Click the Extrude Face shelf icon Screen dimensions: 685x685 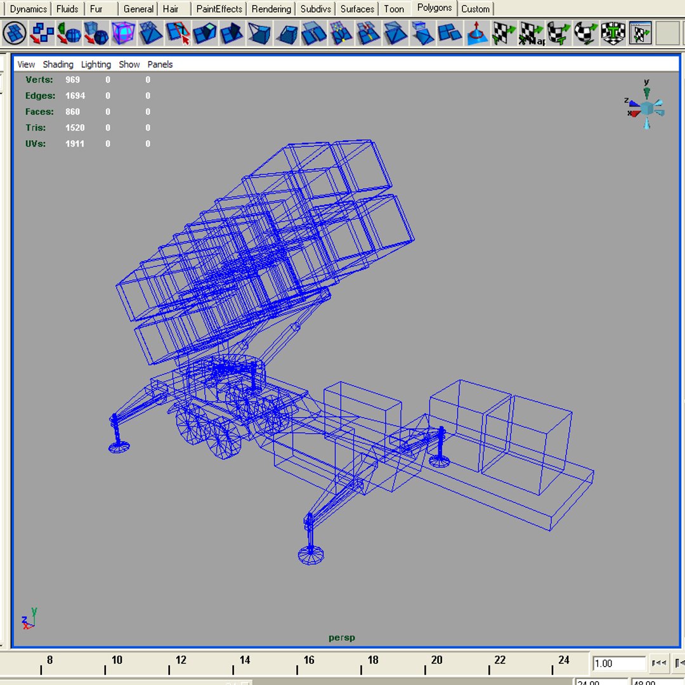coord(205,34)
